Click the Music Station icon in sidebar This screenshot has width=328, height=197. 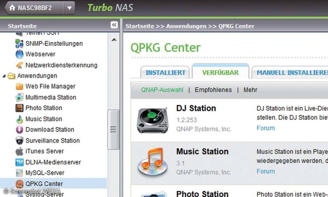tap(19, 119)
